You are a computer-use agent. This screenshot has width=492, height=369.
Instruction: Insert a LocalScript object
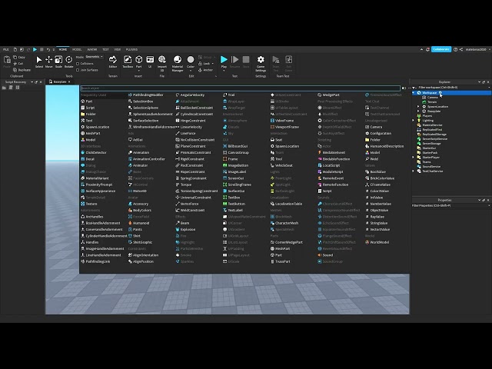(329, 165)
